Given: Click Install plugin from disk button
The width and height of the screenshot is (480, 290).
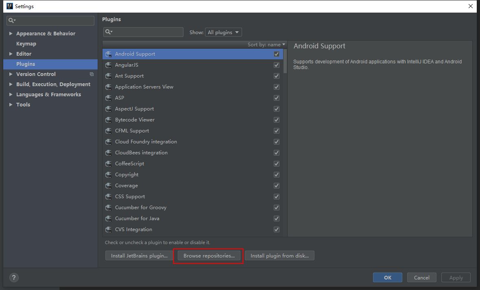Looking at the screenshot, I should (279, 256).
